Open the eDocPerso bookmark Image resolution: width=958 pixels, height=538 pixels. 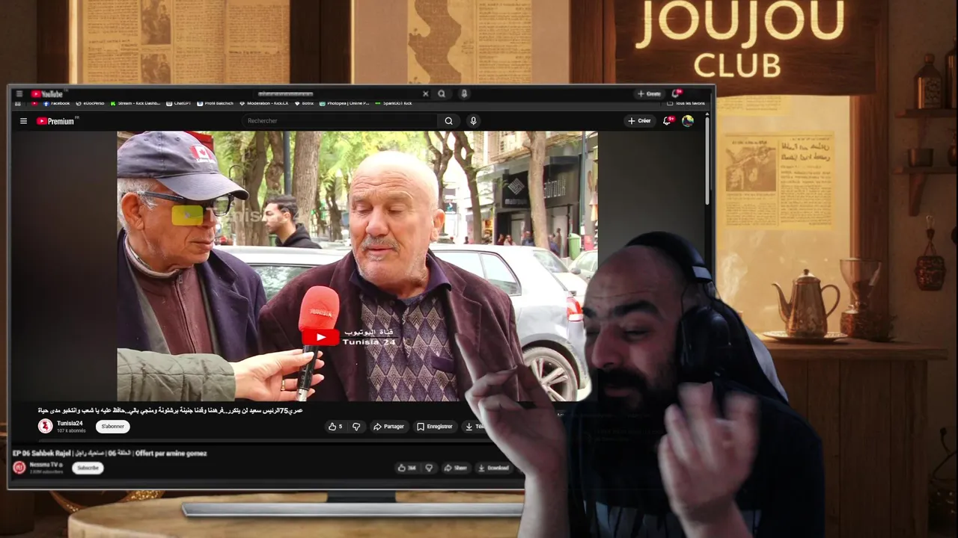(90, 103)
